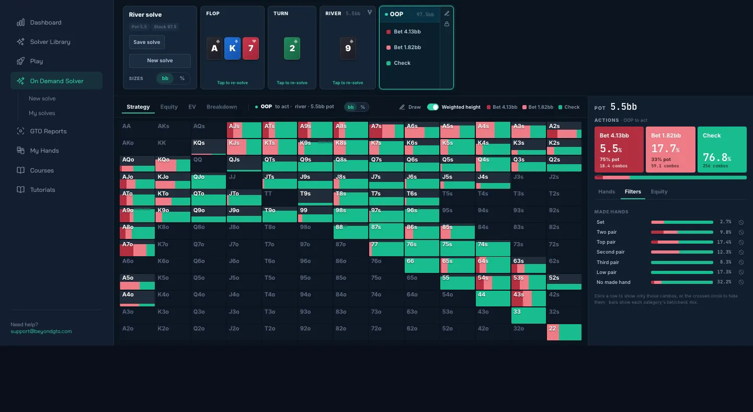753x412 pixels.
Task: Click the Save solve button
Action: 147,42
